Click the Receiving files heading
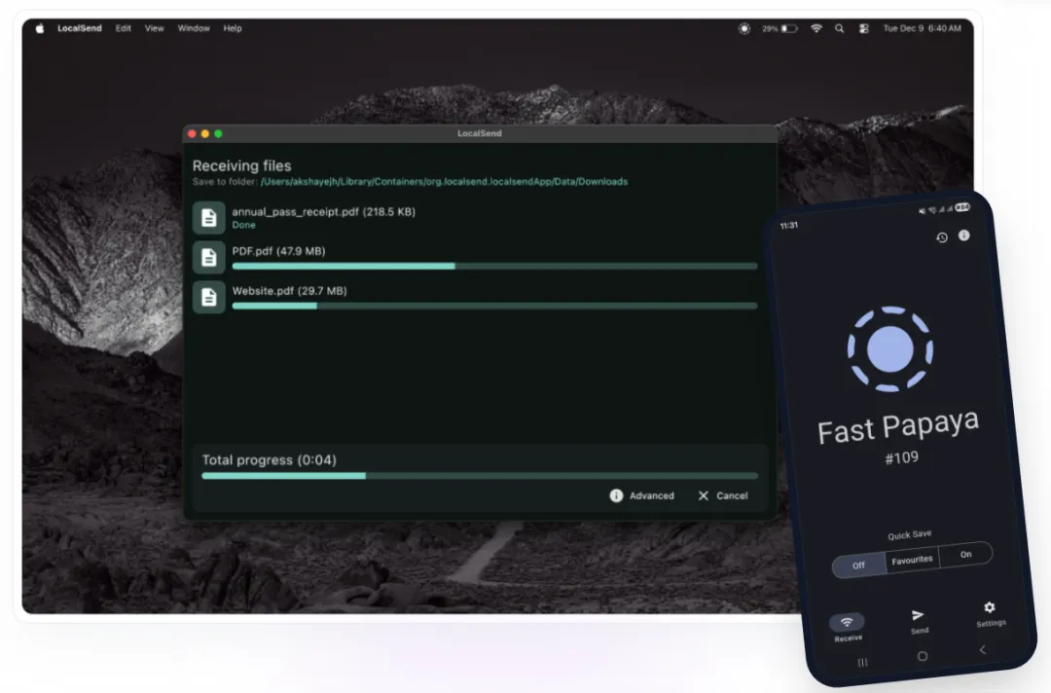1051x693 pixels. (x=242, y=165)
